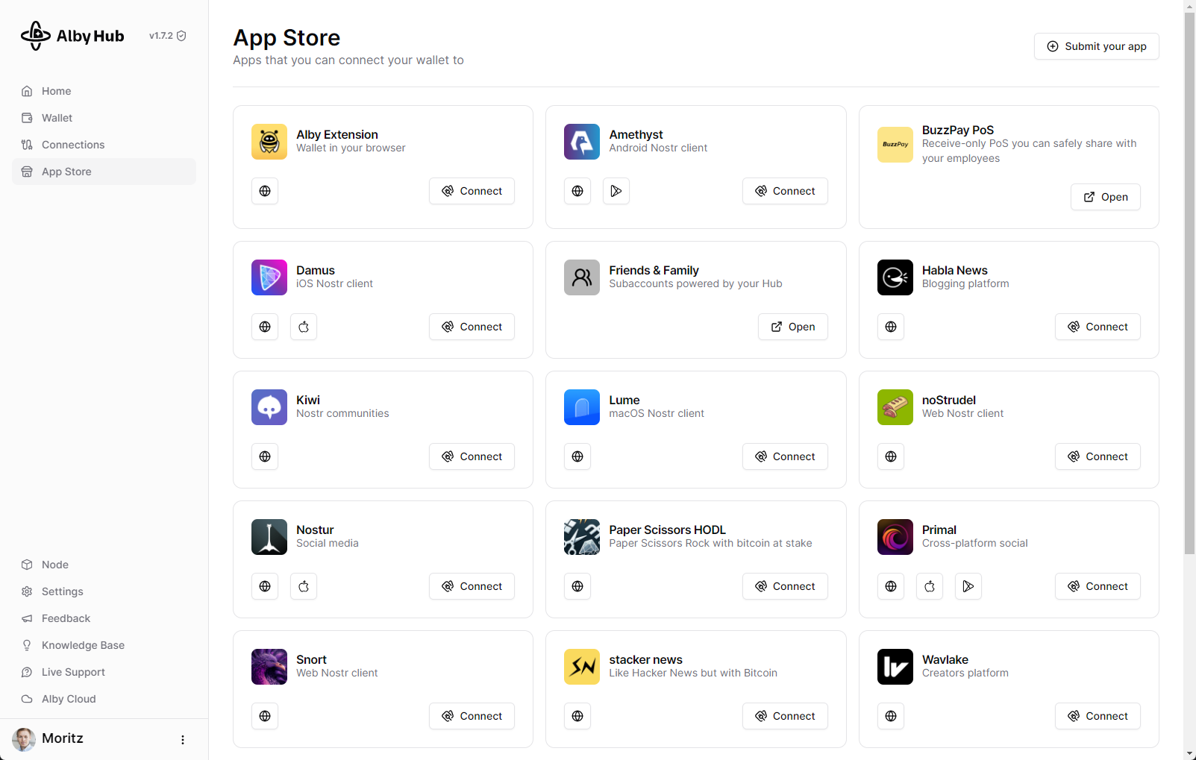Open Live Support in sidebar

click(104, 672)
